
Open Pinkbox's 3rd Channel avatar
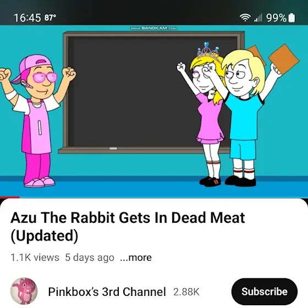tap(24, 291)
